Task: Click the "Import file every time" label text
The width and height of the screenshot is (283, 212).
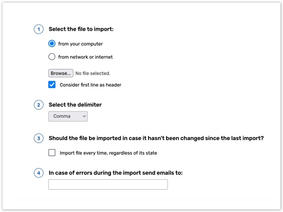Action: click(108, 153)
